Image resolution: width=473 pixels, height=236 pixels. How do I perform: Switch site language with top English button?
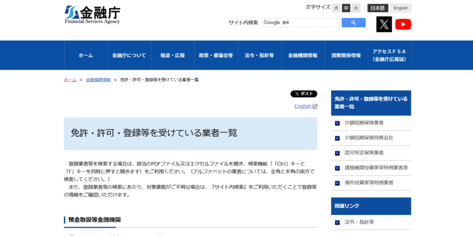(x=400, y=8)
